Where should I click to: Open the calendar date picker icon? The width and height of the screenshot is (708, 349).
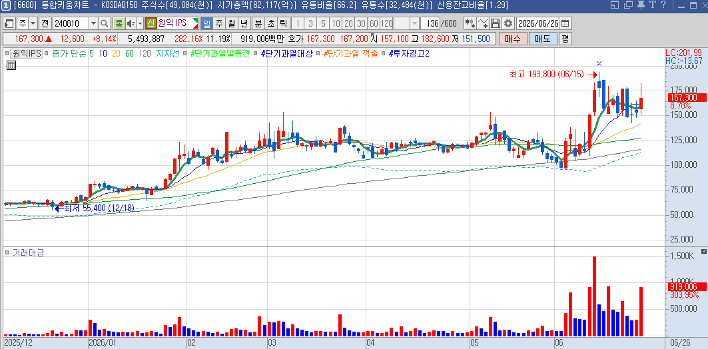565,23
